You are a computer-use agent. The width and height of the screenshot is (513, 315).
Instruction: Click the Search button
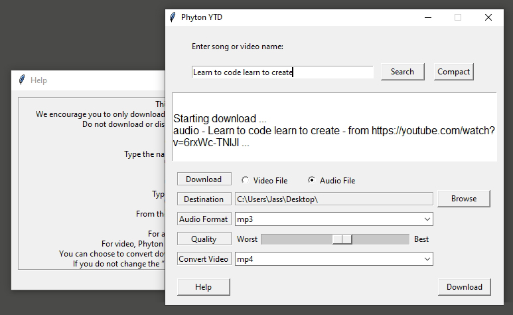(x=402, y=72)
